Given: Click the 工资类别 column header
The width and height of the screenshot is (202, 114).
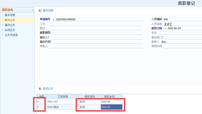Looking at the screenshot, I should click(x=63, y=97).
